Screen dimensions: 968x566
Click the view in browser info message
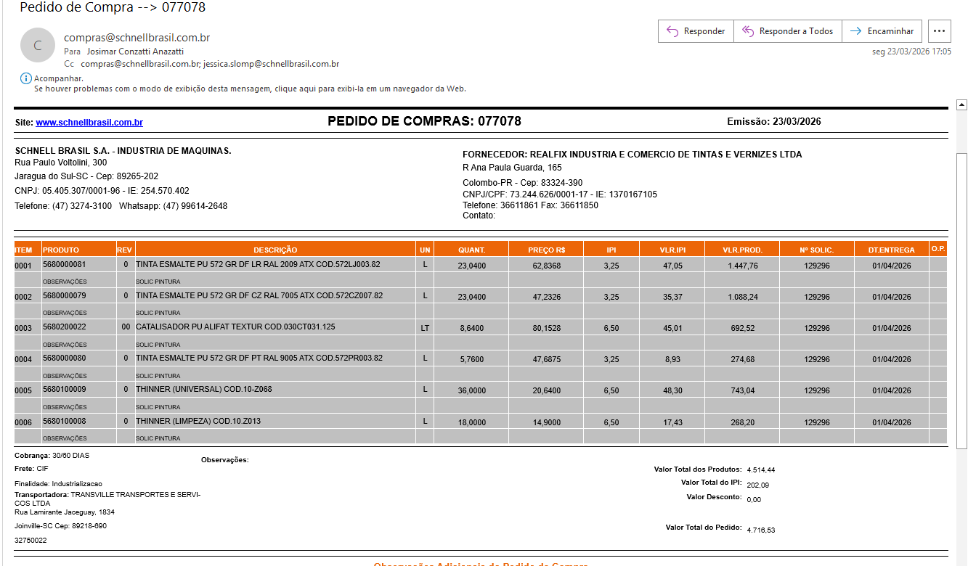(x=250, y=89)
